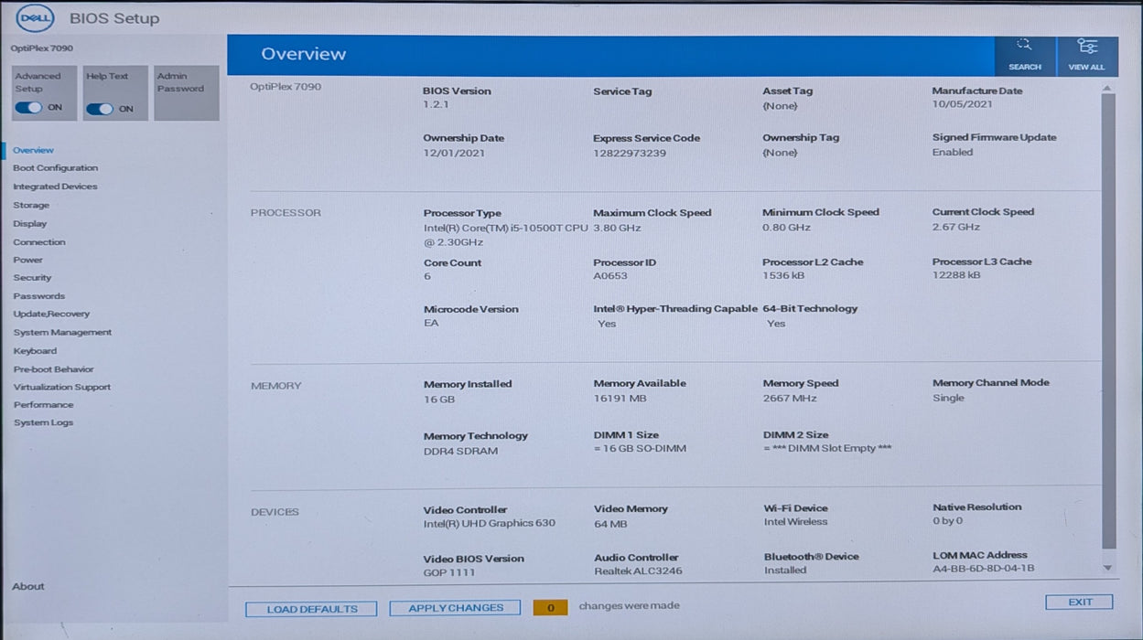Click Video BIOS Version GOP 1111
The image size is (1143, 640).
pos(448,573)
